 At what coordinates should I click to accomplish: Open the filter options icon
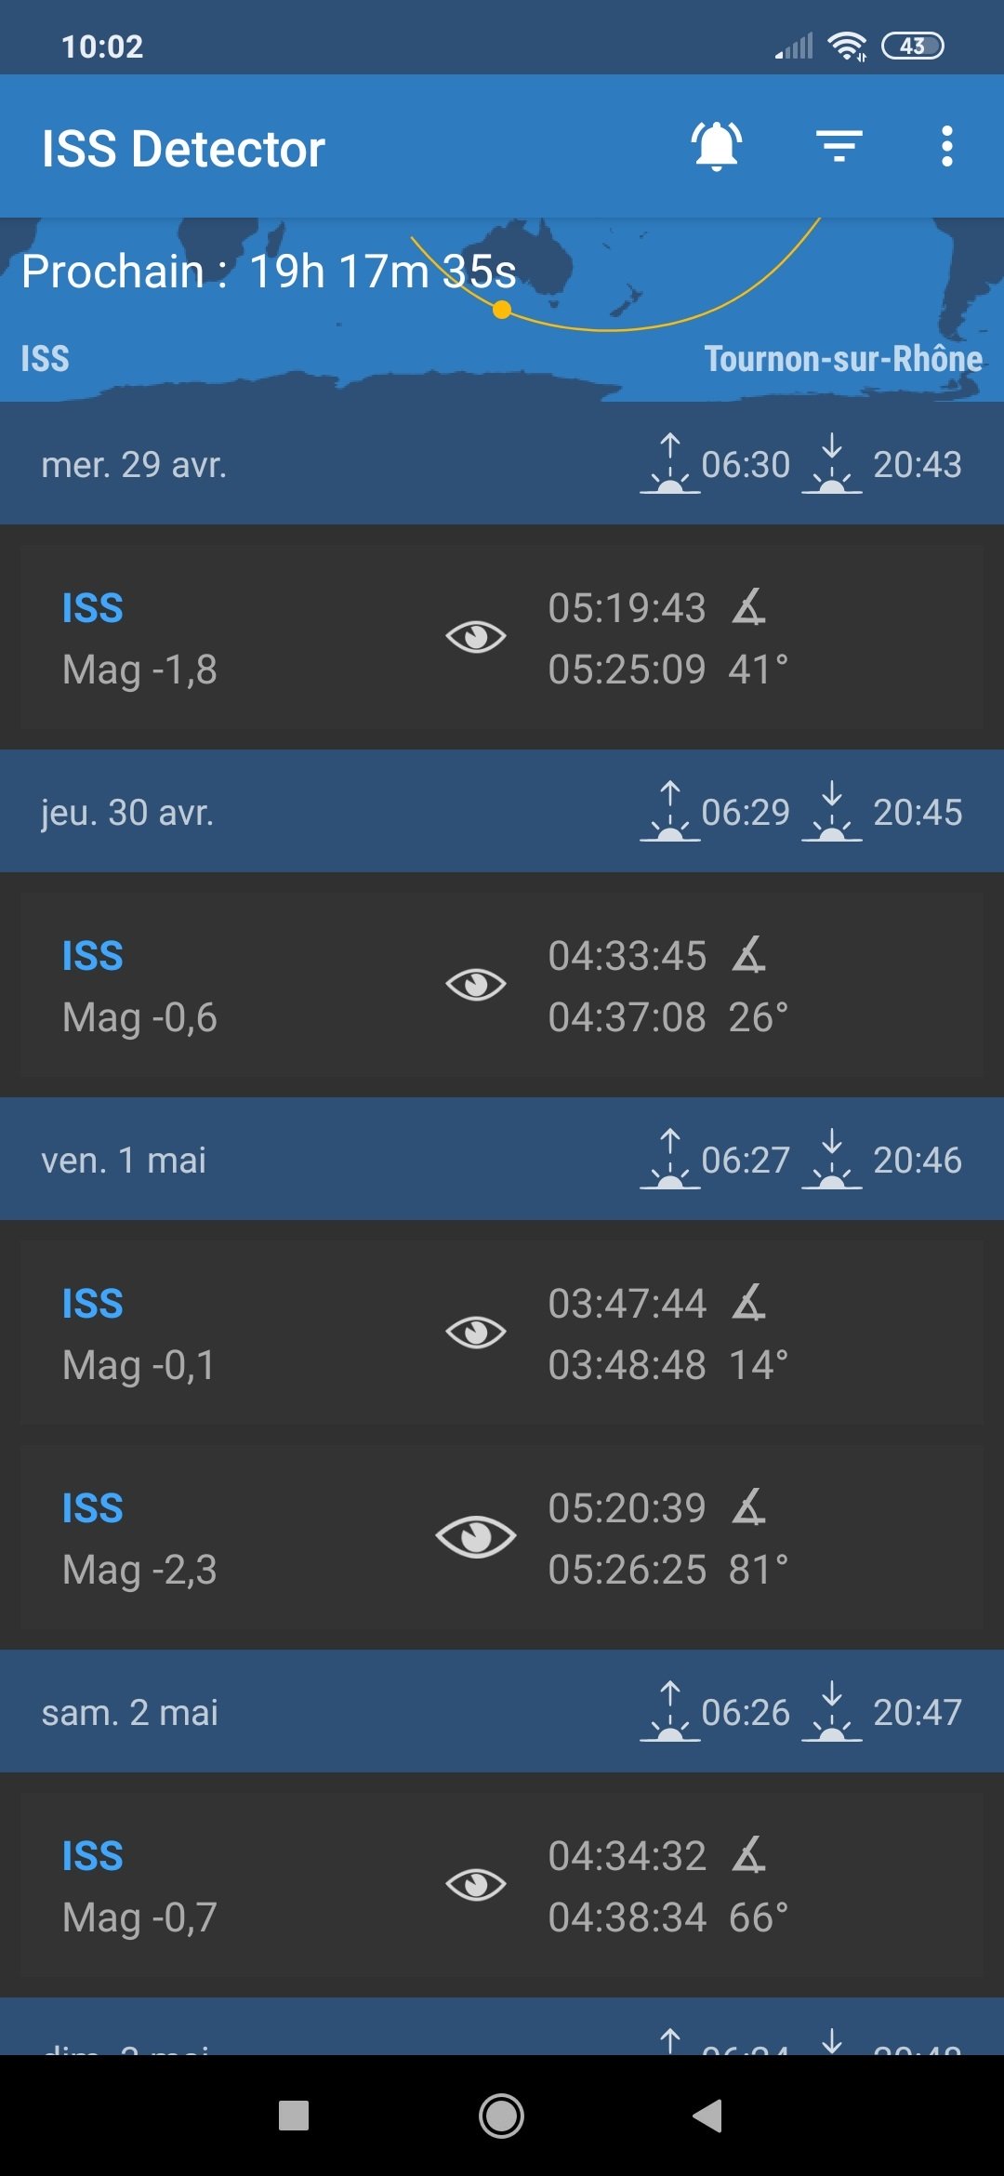pyautogui.click(x=839, y=147)
